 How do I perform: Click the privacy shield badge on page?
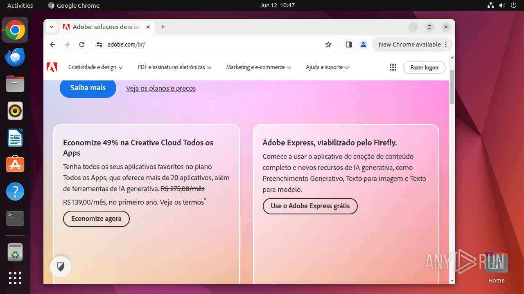point(61,267)
